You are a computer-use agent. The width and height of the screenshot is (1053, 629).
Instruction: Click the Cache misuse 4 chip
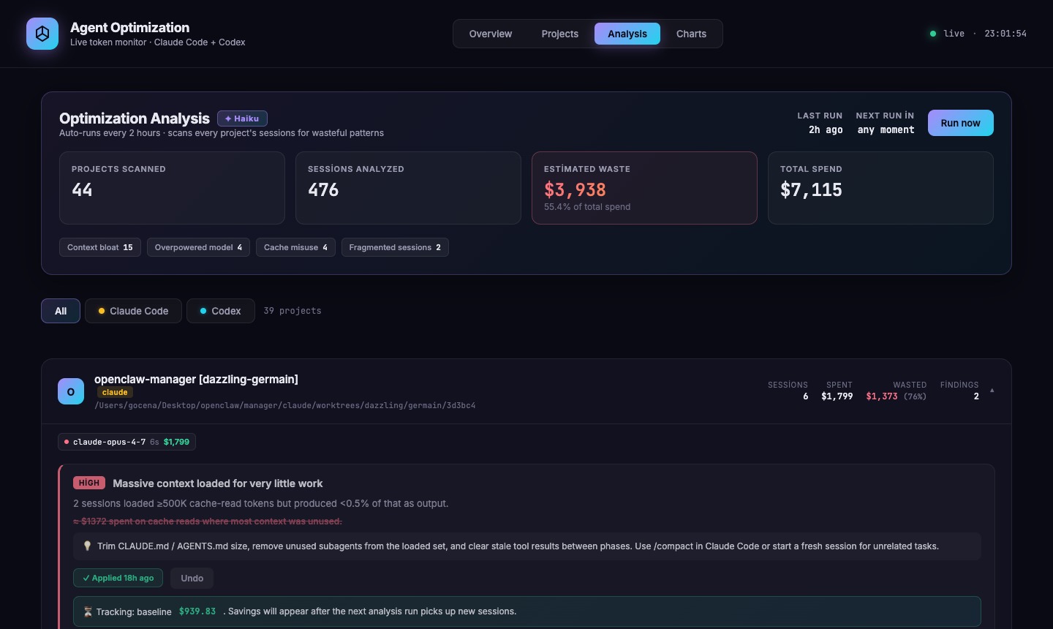pyautogui.click(x=295, y=247)
